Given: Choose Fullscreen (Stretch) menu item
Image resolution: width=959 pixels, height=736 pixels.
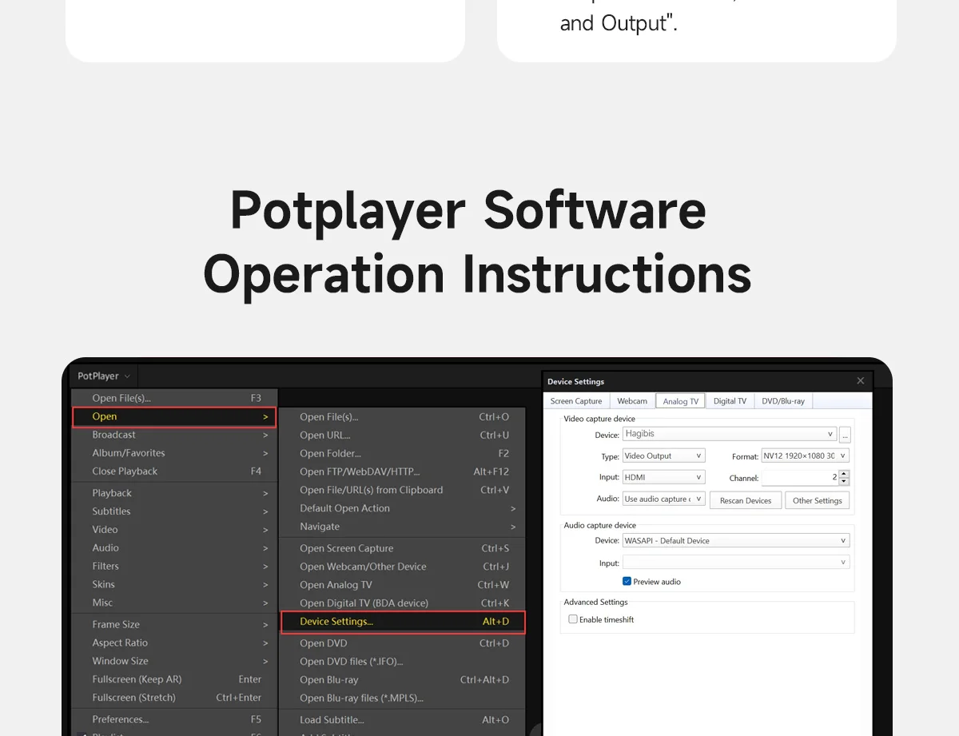Looking at the screenshot, I should (174, 698).
